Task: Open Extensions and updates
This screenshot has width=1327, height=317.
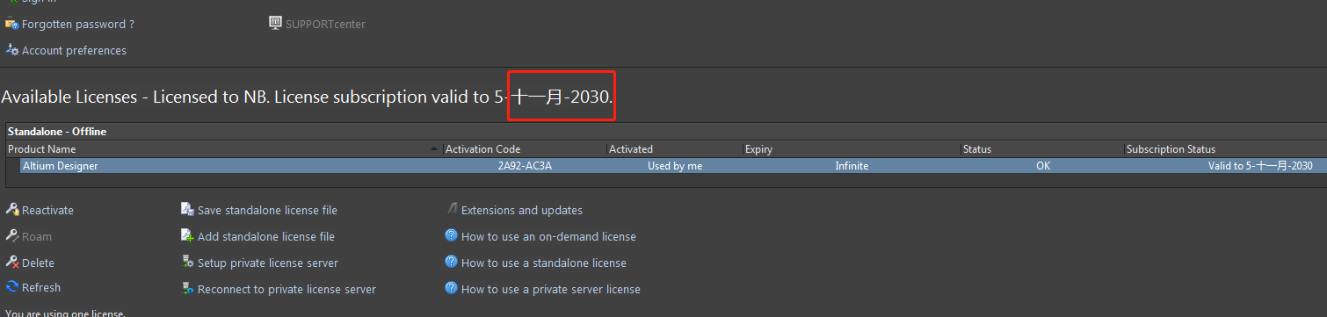Action: click(x=522, y=211)
